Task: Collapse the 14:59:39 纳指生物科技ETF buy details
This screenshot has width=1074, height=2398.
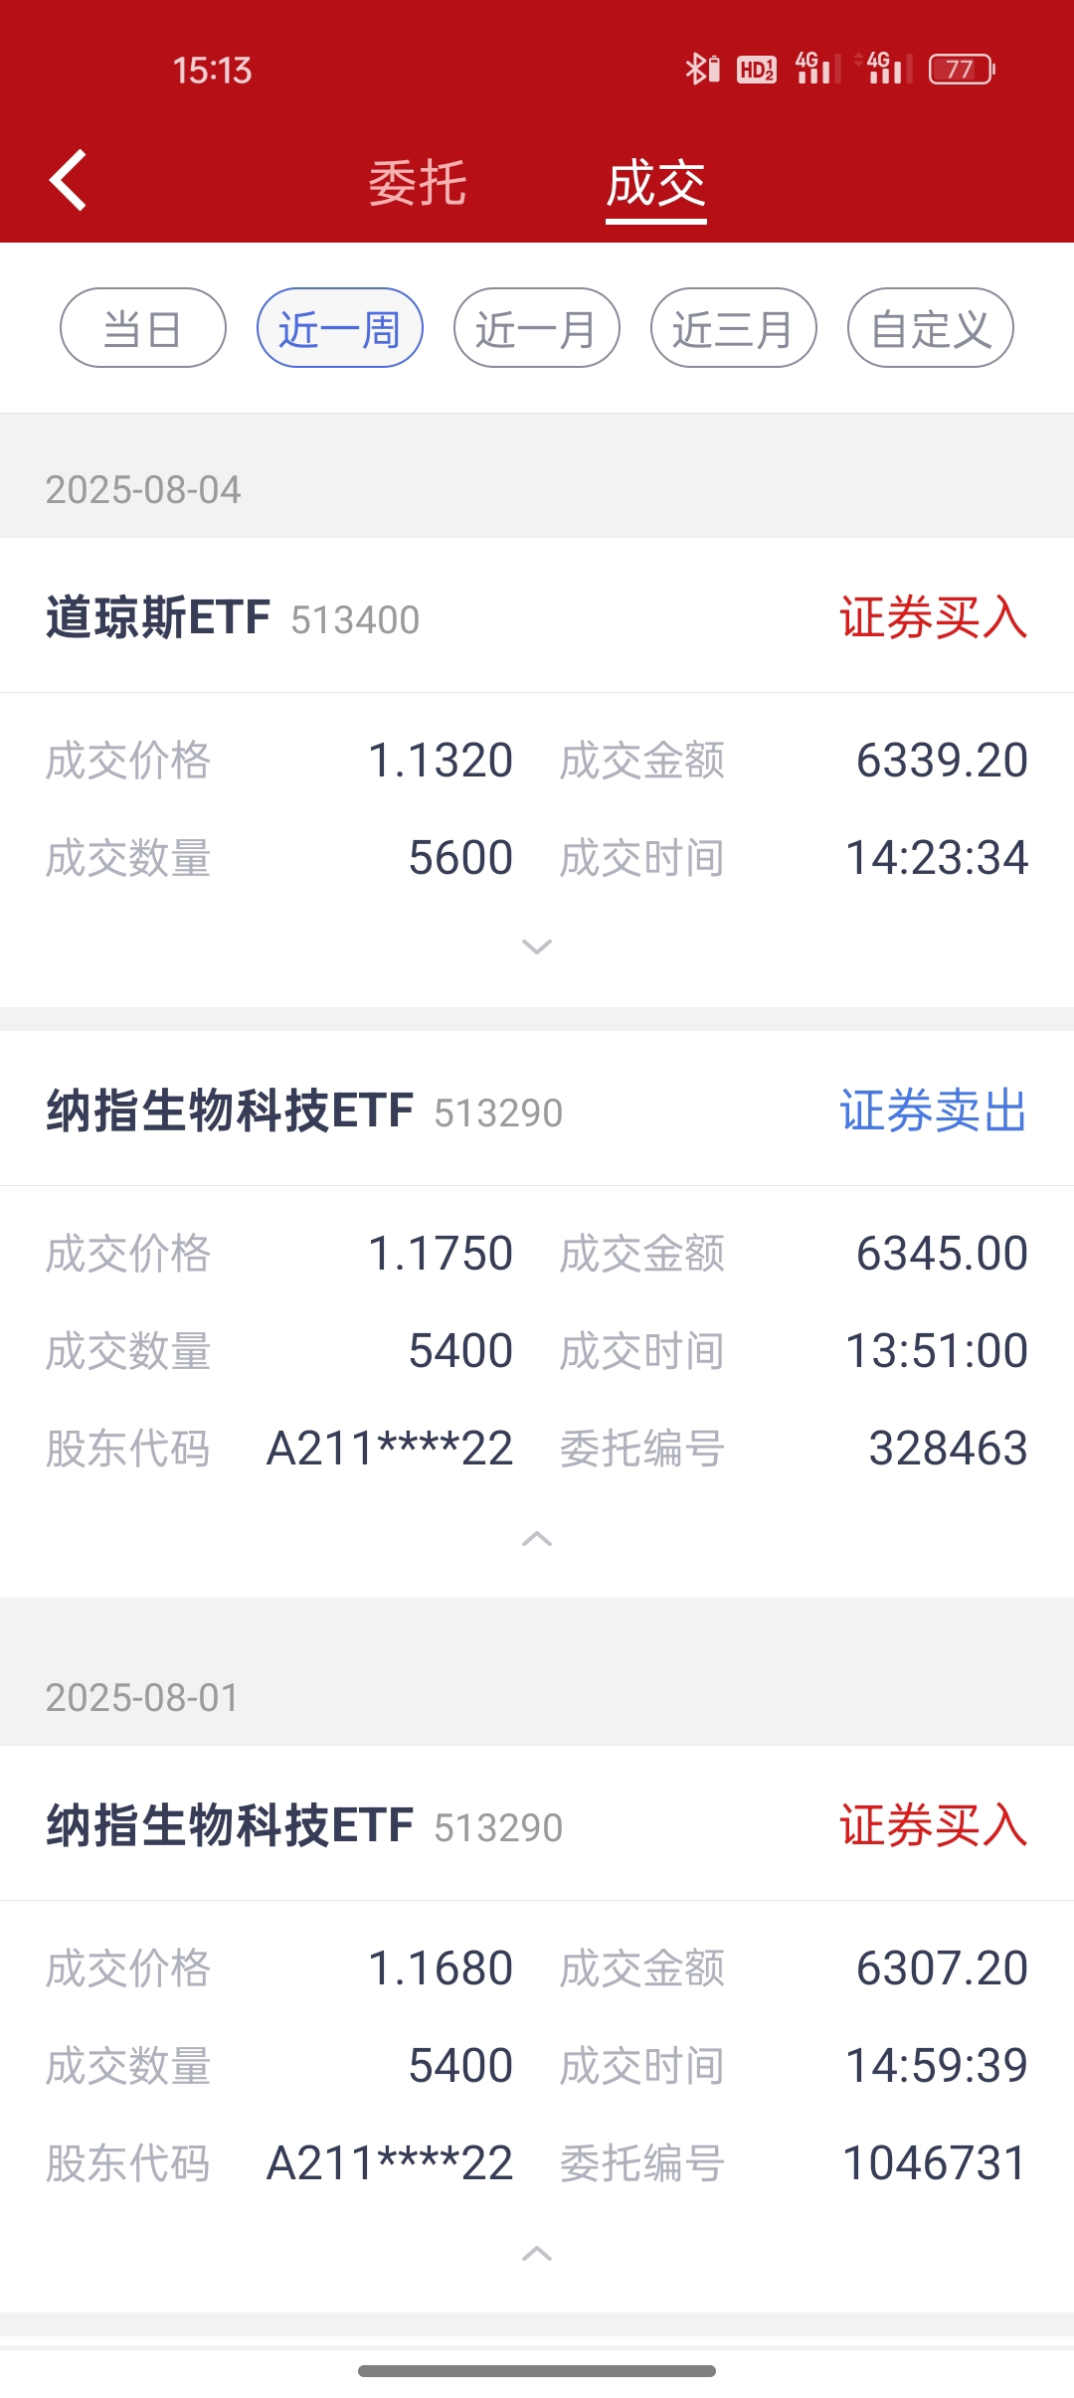Action: (537, 2254)
